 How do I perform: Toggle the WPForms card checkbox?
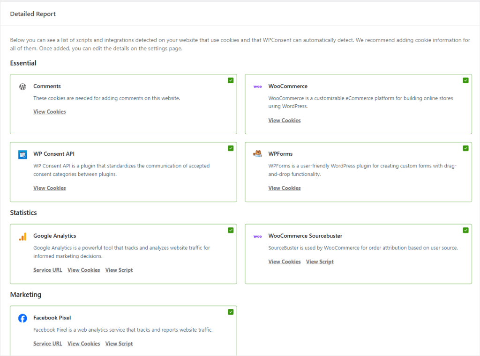tap(465, 148)
